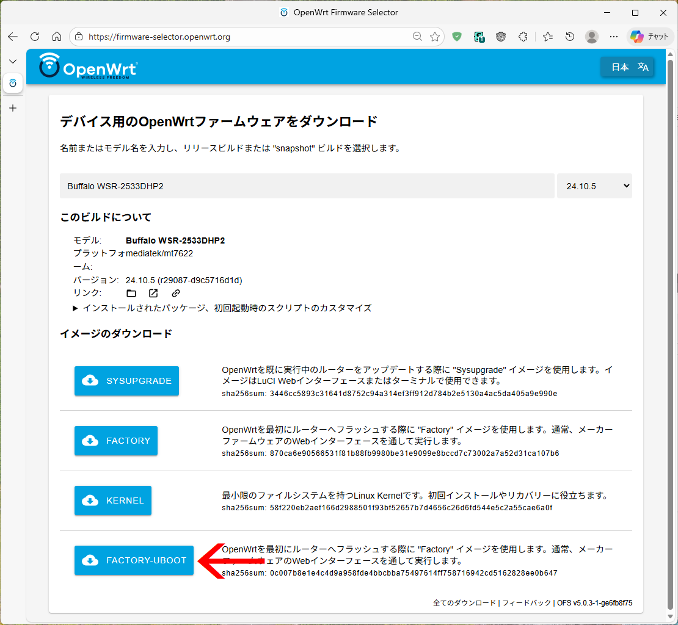Open the external link icon in リンク row
The image size is (678, 625).
click(153, 294)
